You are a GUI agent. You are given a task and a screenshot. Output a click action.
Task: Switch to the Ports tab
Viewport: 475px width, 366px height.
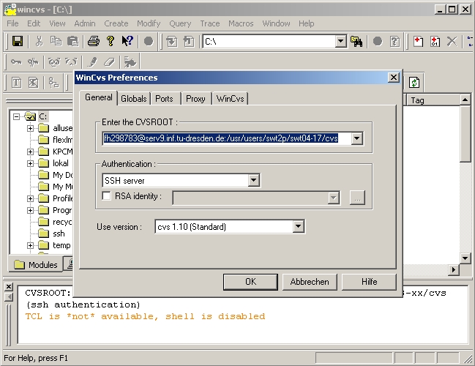point(164,99)
